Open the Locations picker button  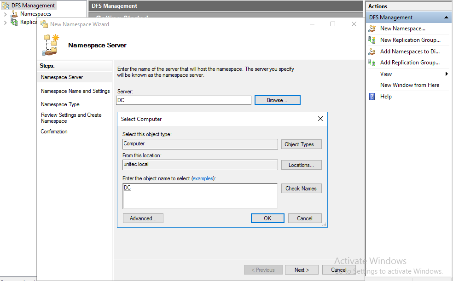pyautogui.click(x=301, y=165)
